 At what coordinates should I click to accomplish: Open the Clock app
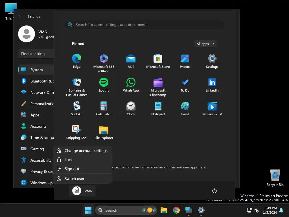click(131, 109)
